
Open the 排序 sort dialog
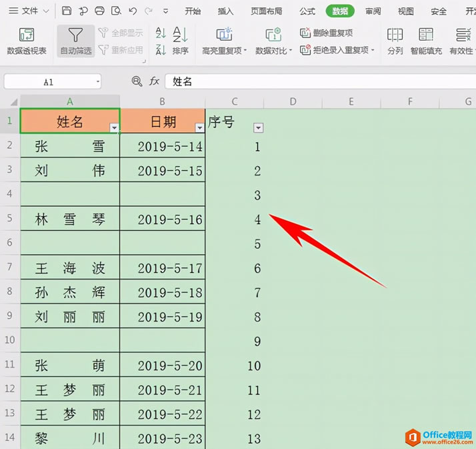tap(181, 41)
